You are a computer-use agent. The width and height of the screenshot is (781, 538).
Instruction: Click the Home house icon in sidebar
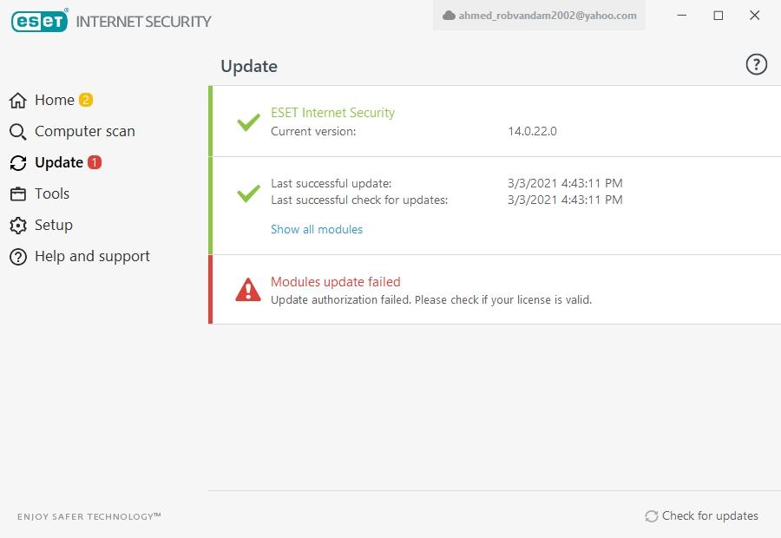pos(18,100)
